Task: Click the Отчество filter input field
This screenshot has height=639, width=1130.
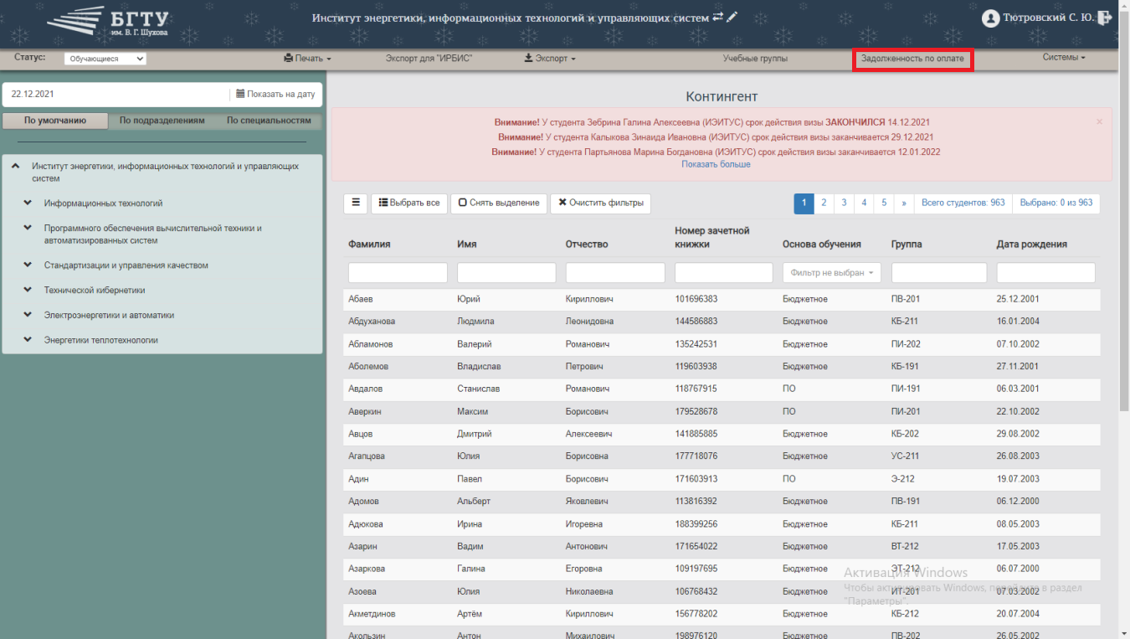Action: (x=615, y=273)
